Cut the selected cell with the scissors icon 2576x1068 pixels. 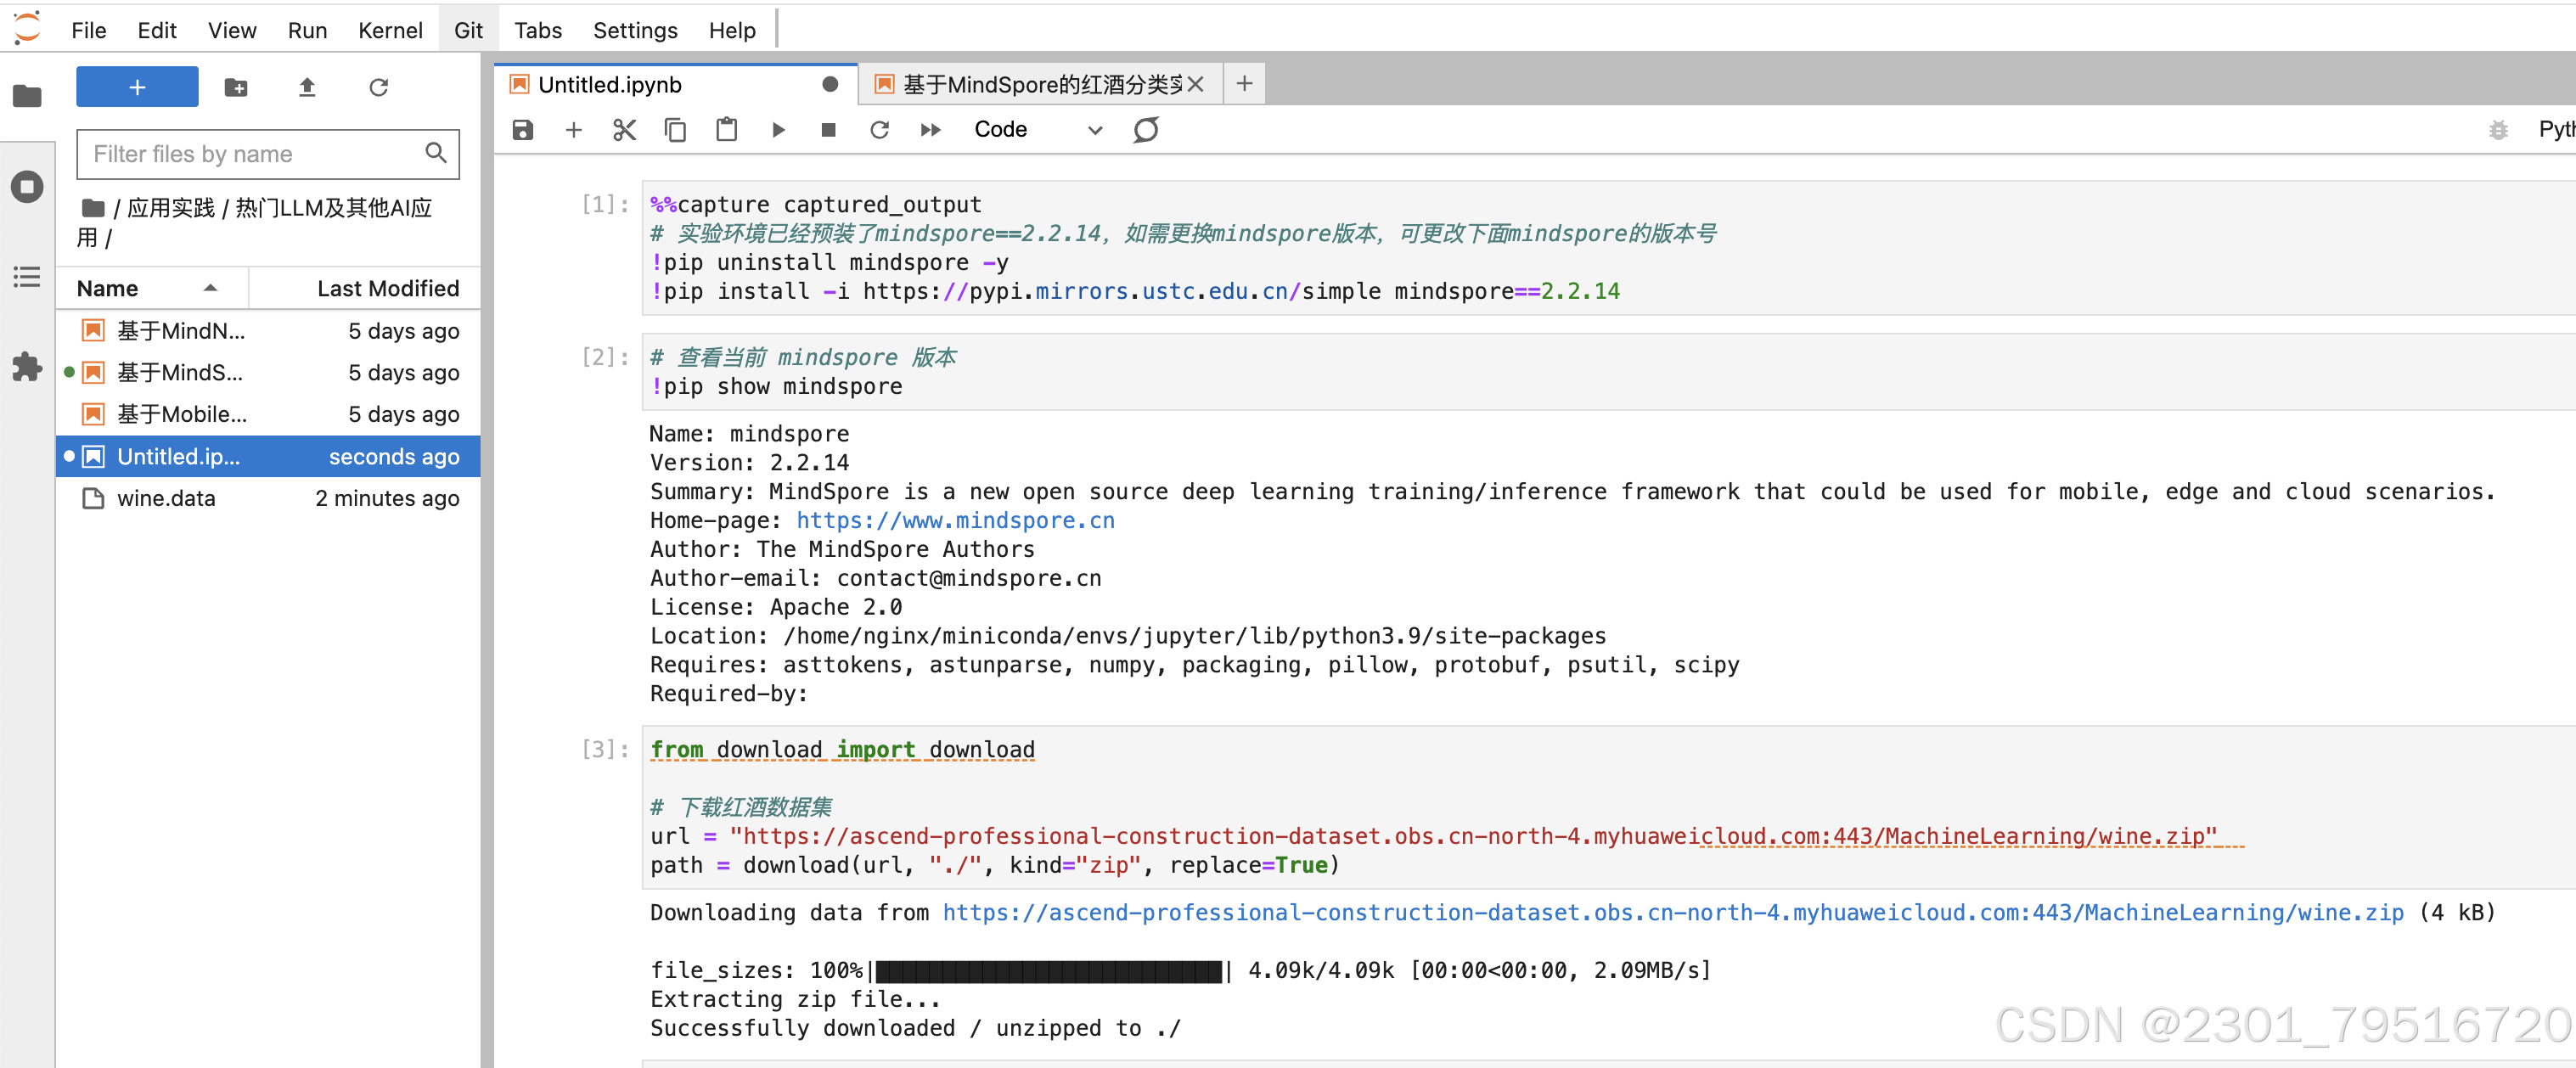point(624,130)
